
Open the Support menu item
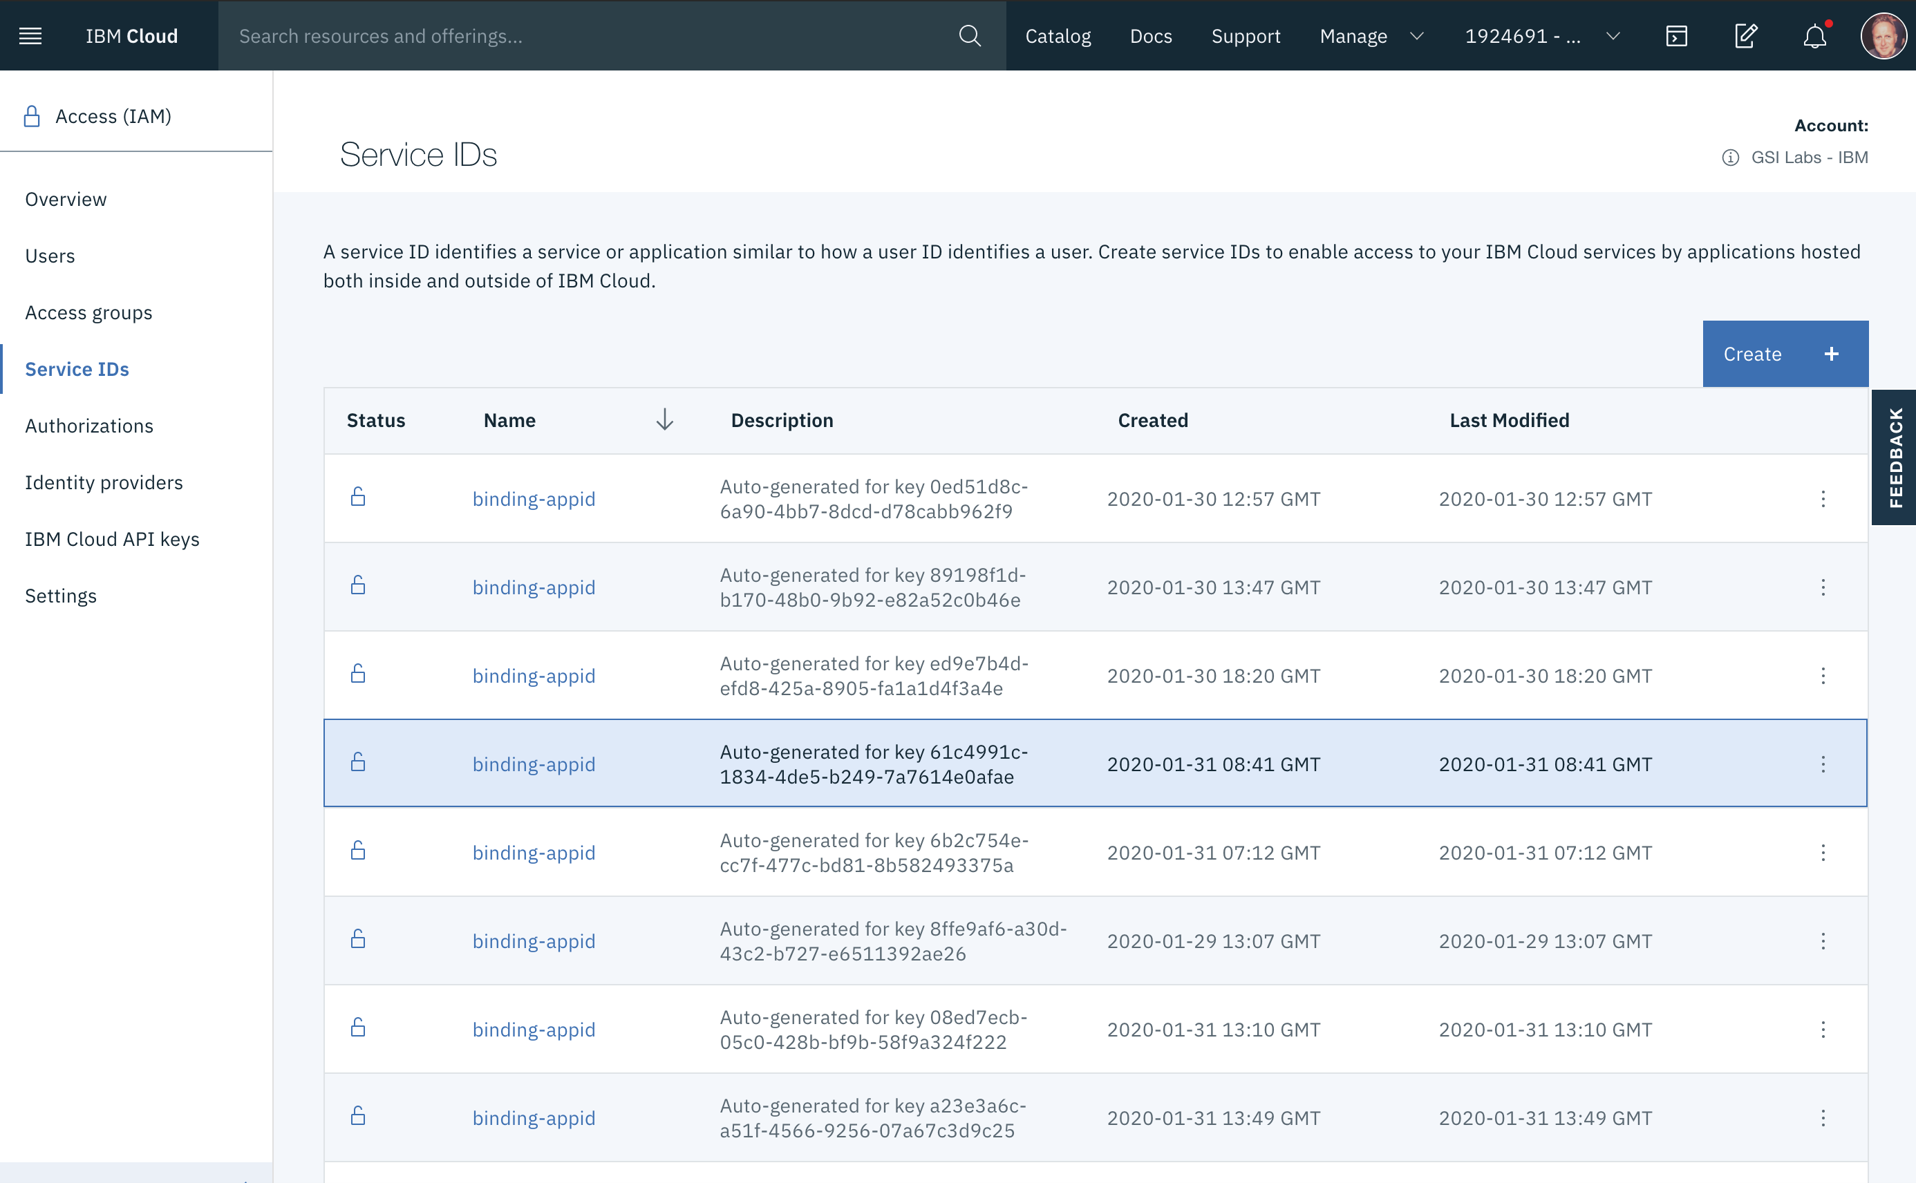point(1246,35)
